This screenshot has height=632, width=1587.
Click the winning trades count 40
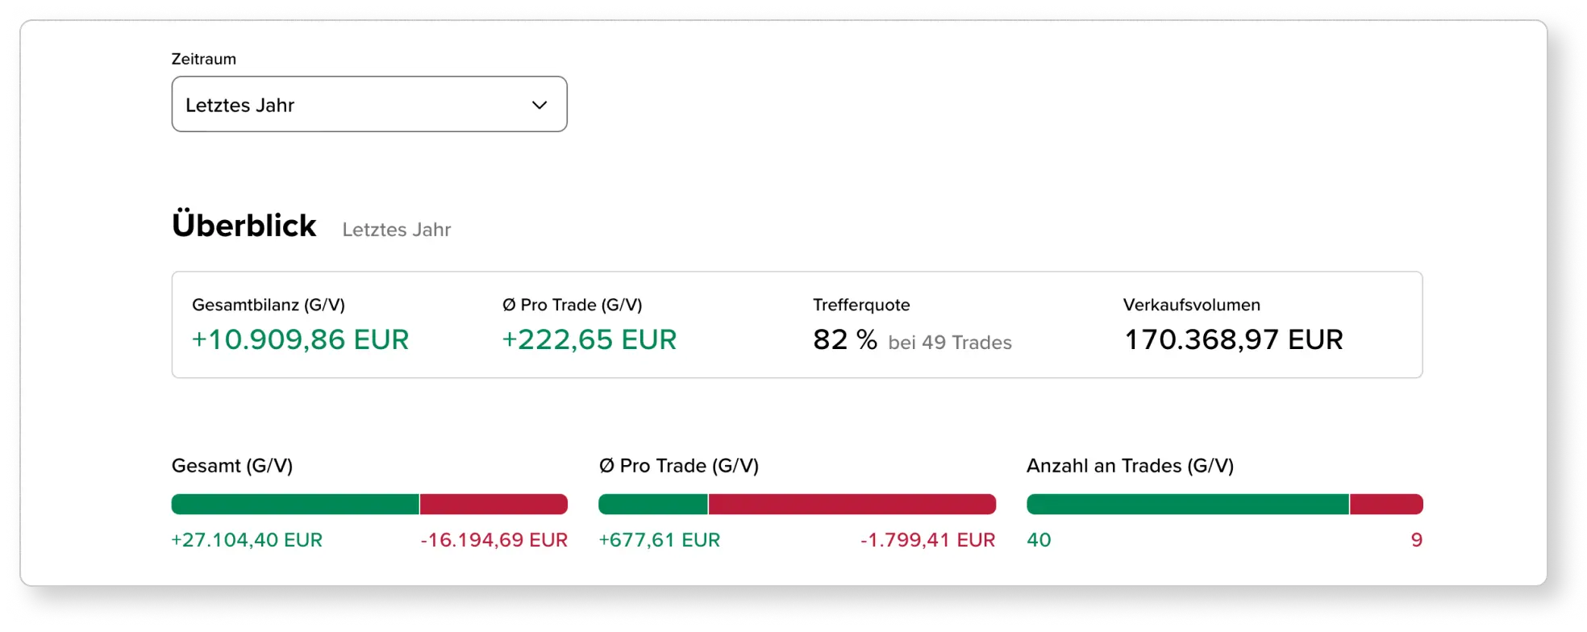(x=1039, y=540)
